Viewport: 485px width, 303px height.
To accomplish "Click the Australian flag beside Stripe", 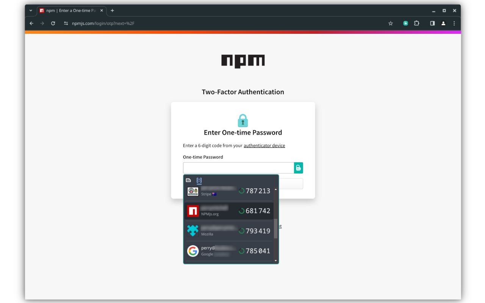I will coord(214,194).
